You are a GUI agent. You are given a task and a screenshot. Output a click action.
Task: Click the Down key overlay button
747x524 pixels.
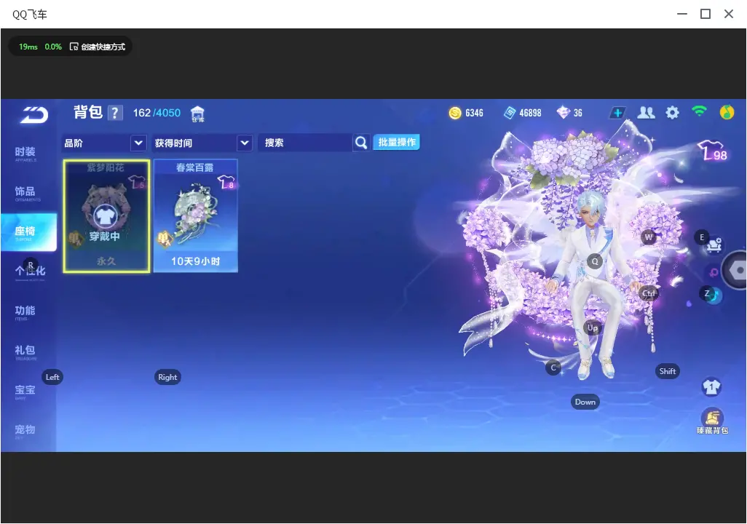pyautogui.click(x=585, y=402)
